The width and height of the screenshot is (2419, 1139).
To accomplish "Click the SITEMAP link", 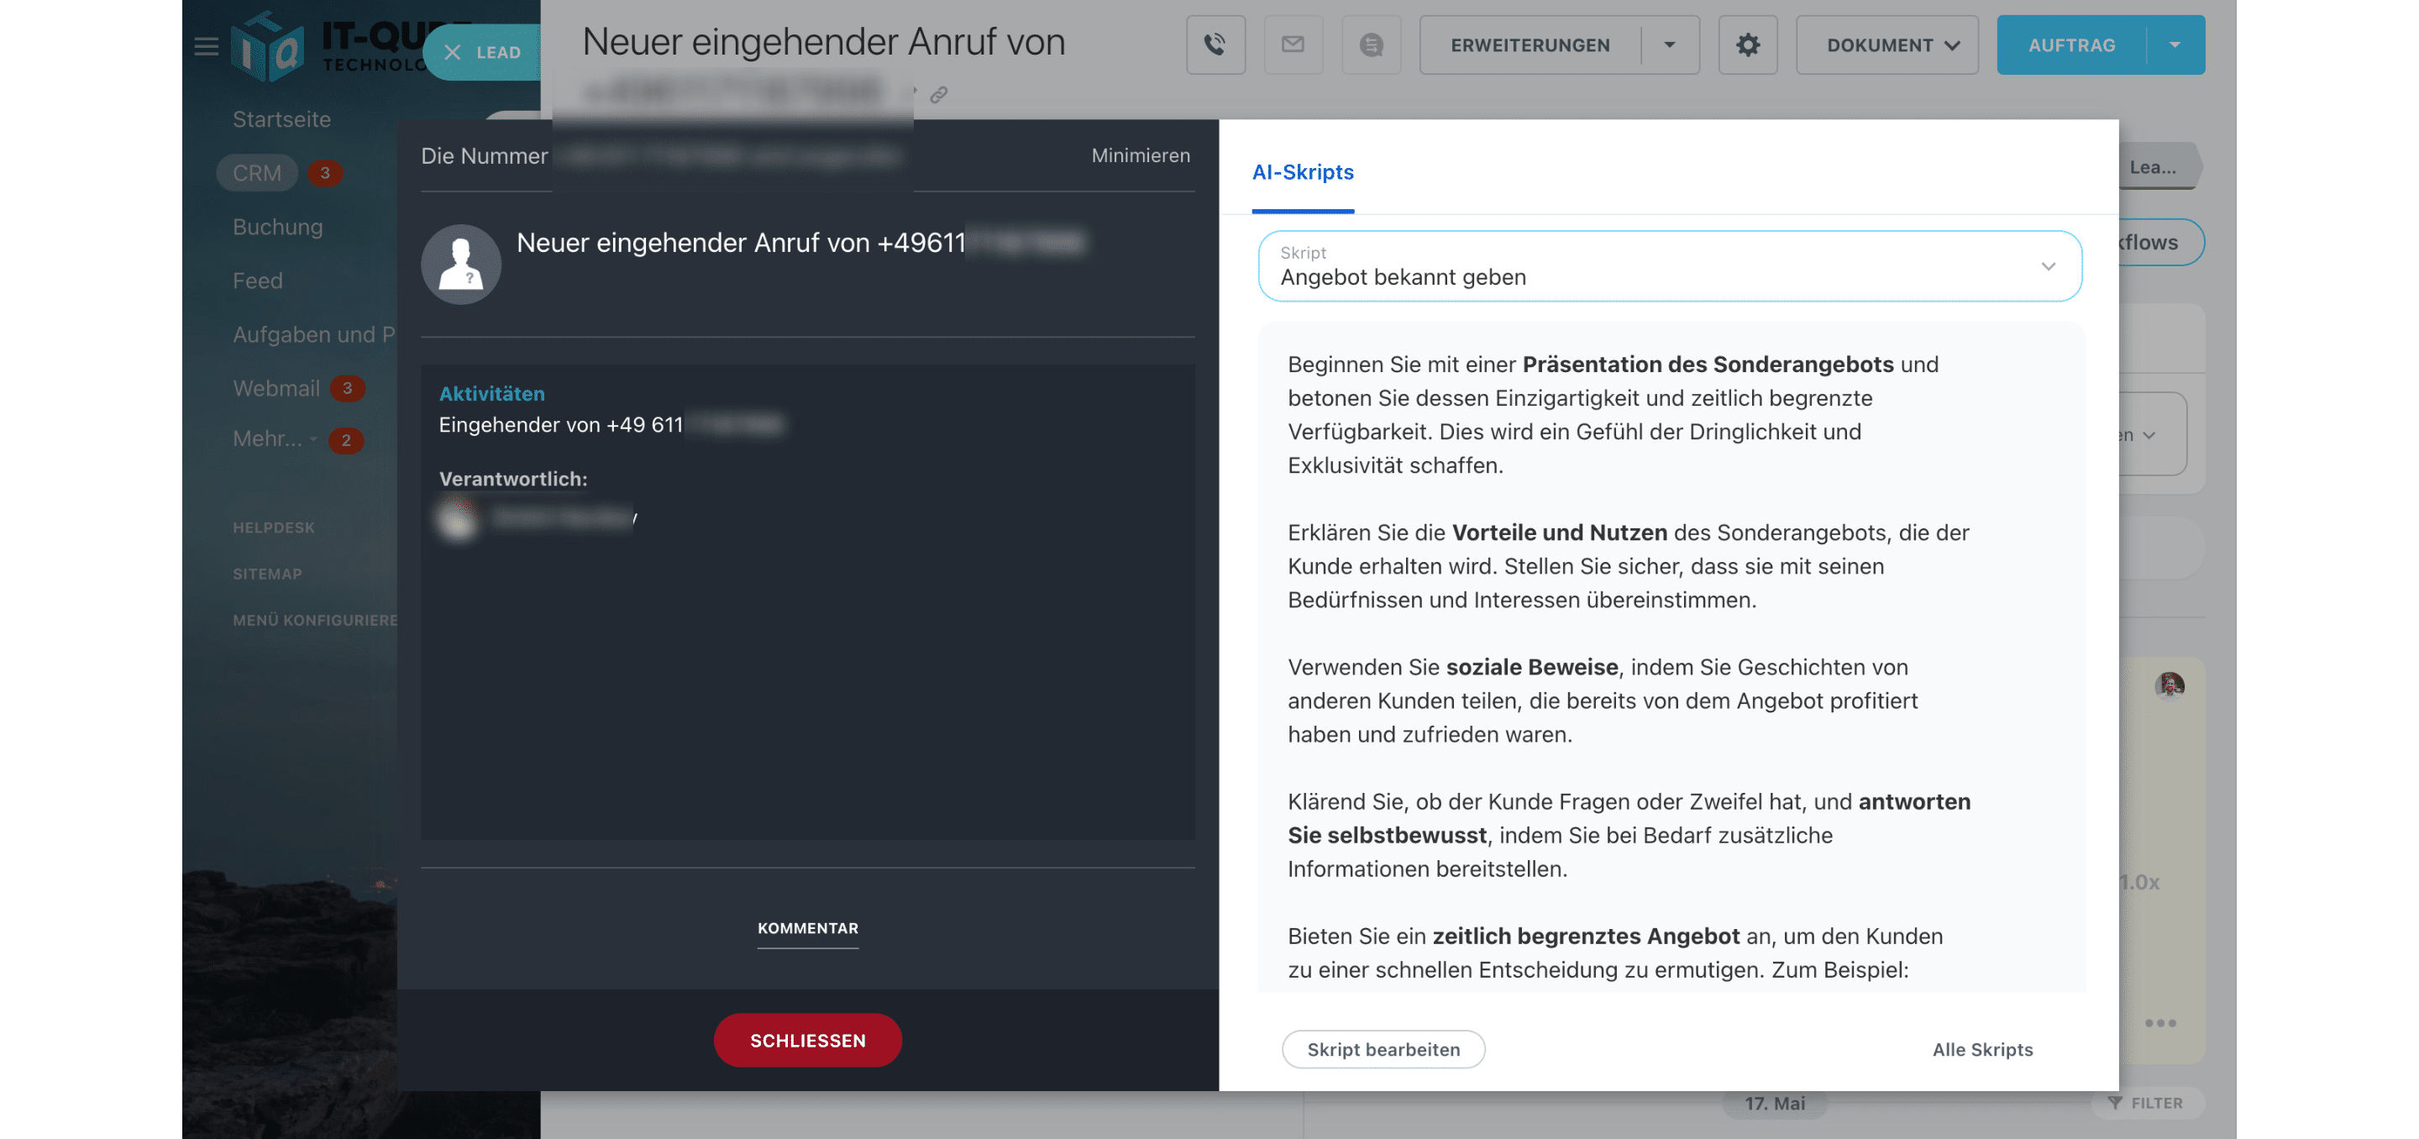I will [267, 574].
